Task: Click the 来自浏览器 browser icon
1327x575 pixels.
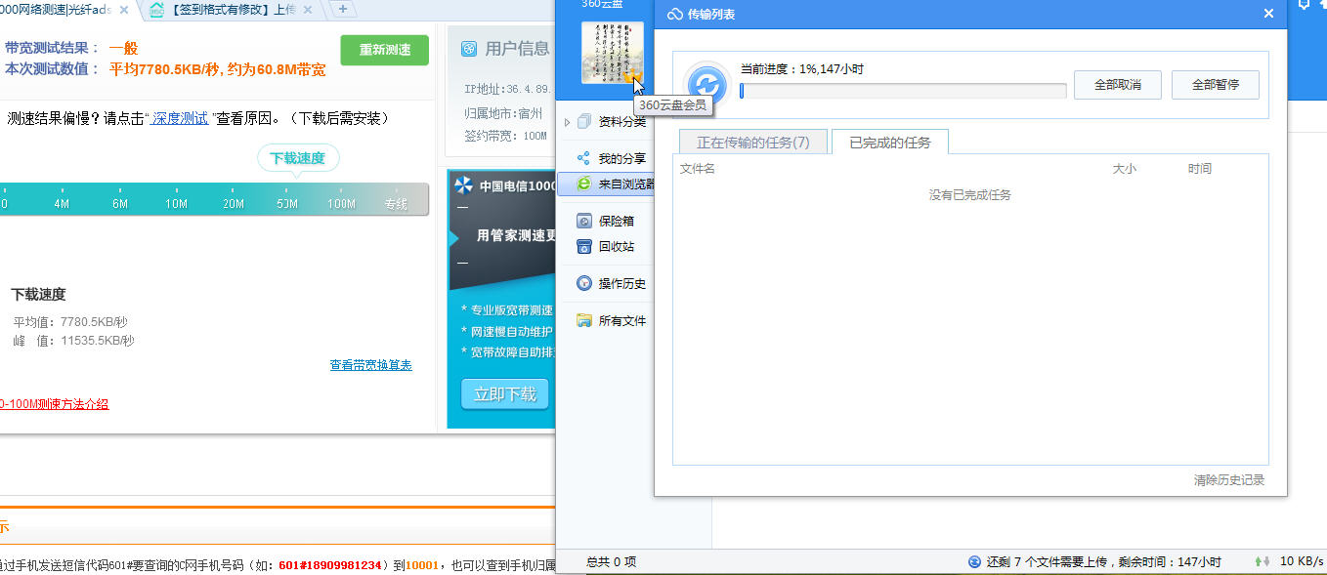Action: click(x=583, y=184)
